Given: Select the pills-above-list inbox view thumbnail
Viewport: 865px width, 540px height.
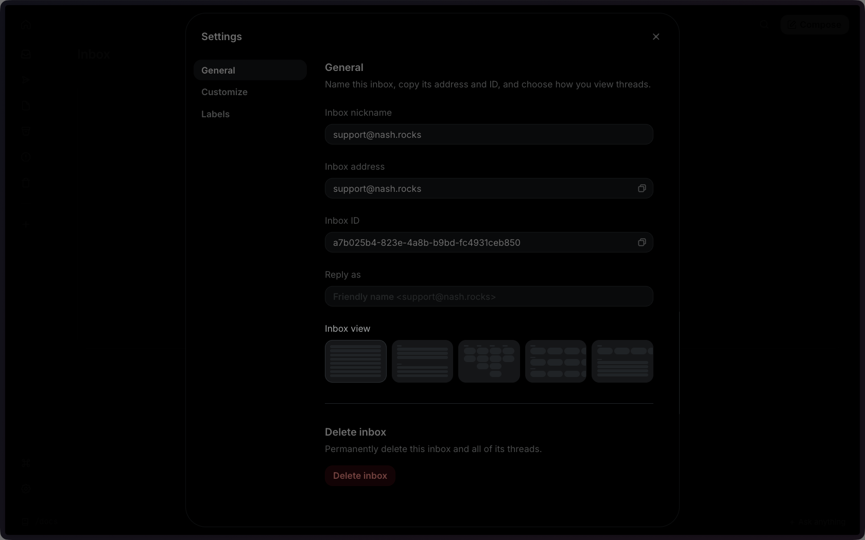Looking at the screenshot, I should click(622, 361).
